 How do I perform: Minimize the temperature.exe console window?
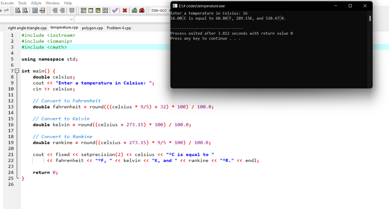click(x=335, y=6)
